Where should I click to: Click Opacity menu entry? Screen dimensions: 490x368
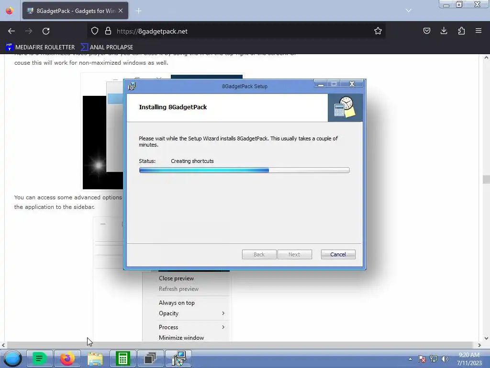click(168, 313)
